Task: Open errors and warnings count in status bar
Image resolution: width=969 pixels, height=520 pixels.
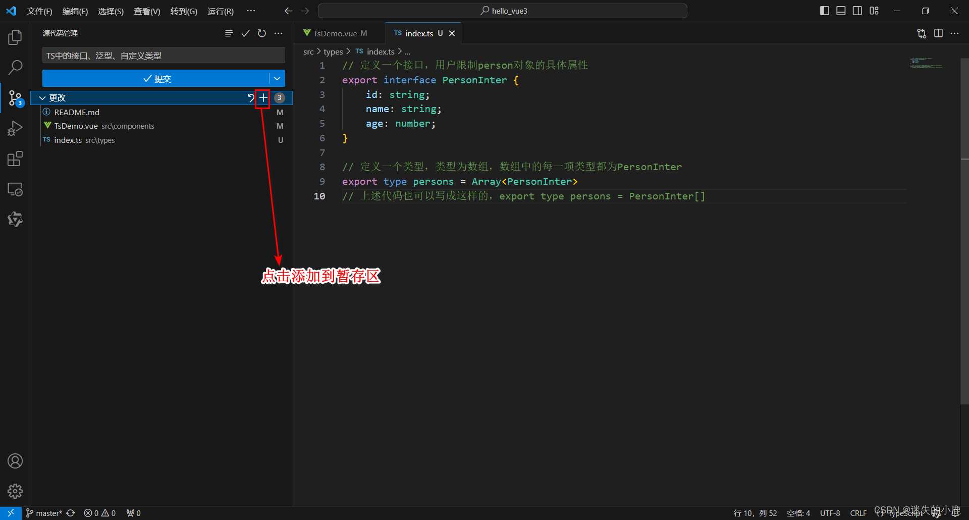Action: coord(100,513)
